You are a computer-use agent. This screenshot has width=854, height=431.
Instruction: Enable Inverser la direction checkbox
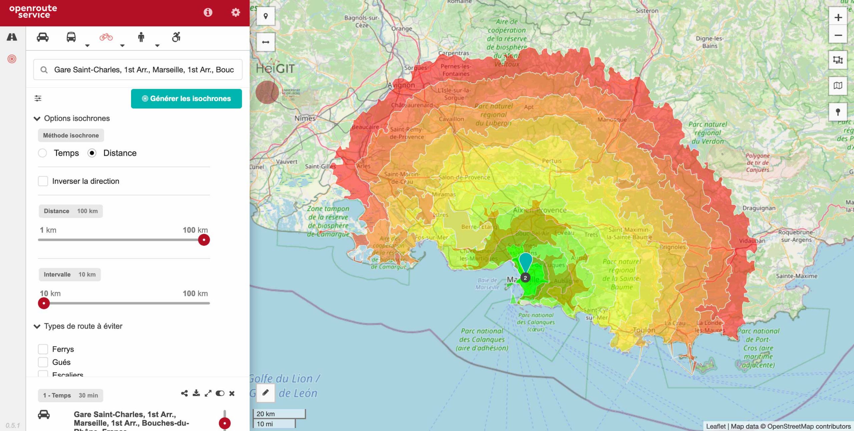click(43, 181)
